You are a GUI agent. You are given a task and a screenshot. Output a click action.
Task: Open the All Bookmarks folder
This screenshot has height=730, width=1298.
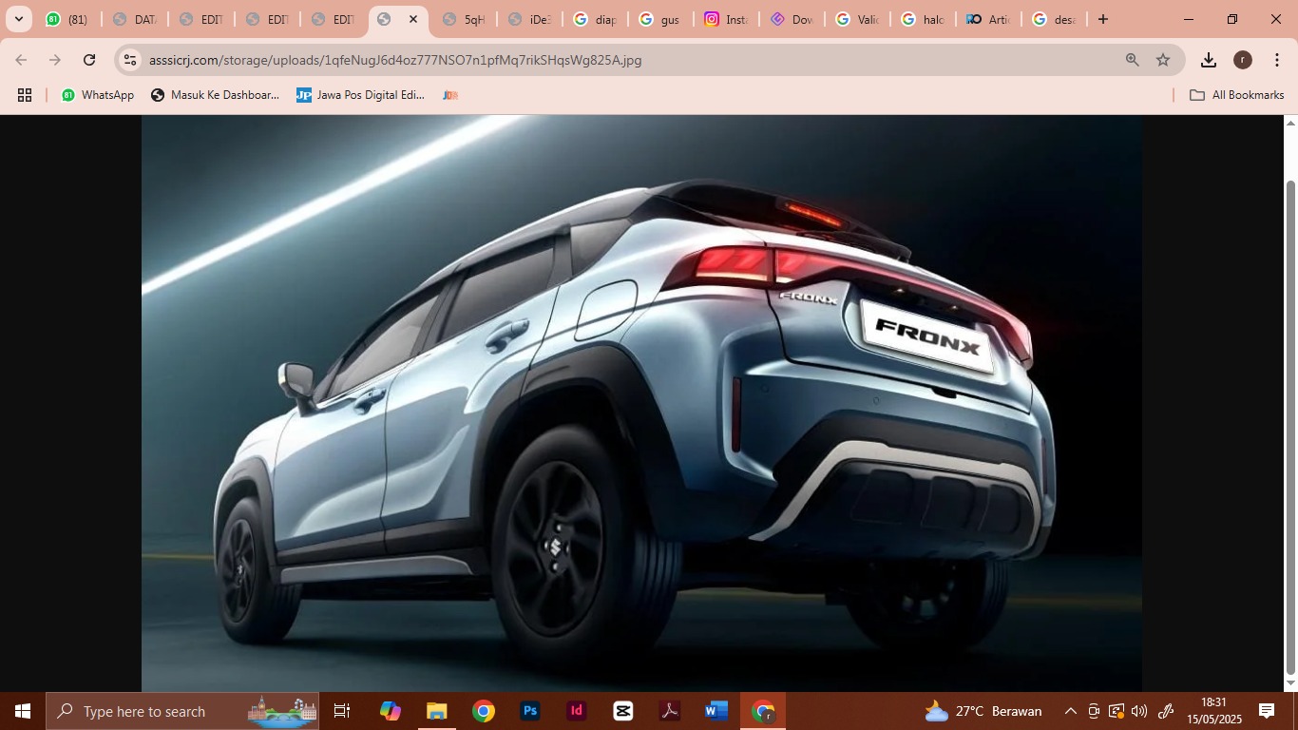[1237, 95]
